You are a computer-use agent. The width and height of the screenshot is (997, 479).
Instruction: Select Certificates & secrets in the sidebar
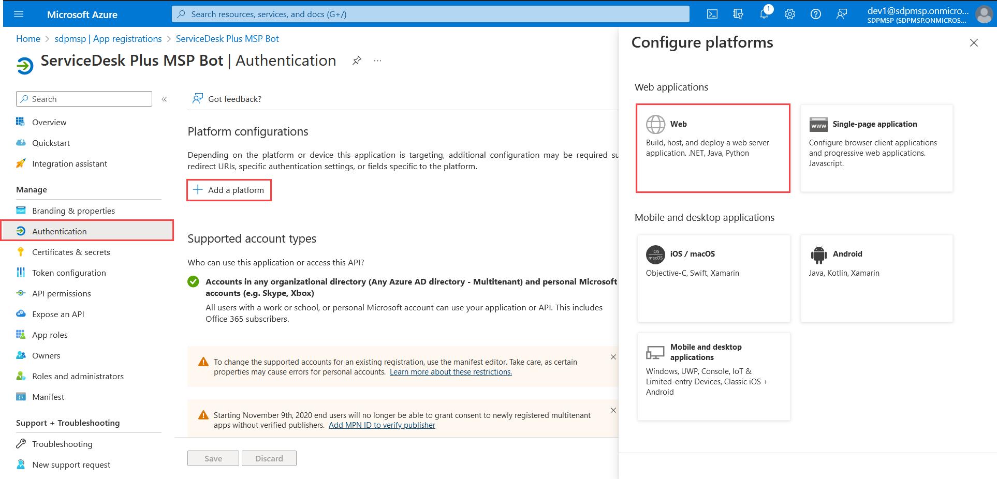(70, 252)
